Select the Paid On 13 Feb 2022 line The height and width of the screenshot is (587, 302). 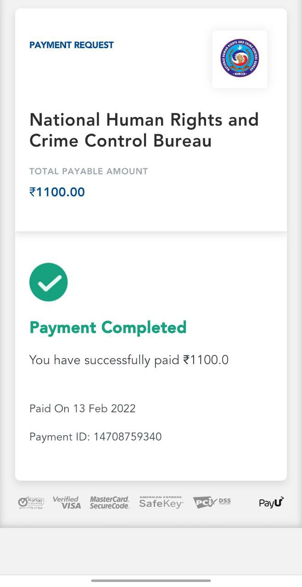coord(83,409)
